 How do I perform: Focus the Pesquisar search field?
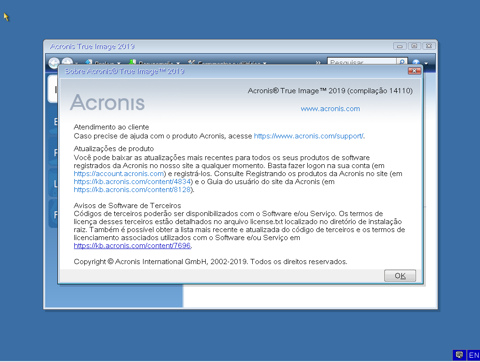pyautogui.click(x=362, y=62)
